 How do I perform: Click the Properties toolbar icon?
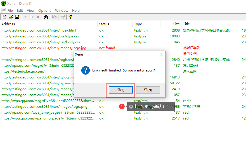click(x=62, y=17)
